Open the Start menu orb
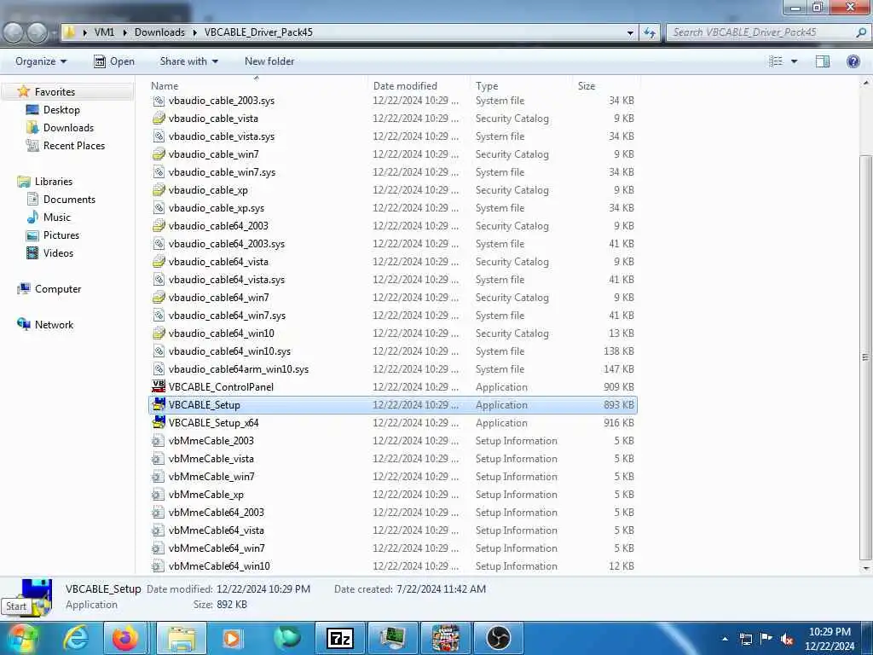Viewport: 873px width, 655px height. (x=21, y=638)
